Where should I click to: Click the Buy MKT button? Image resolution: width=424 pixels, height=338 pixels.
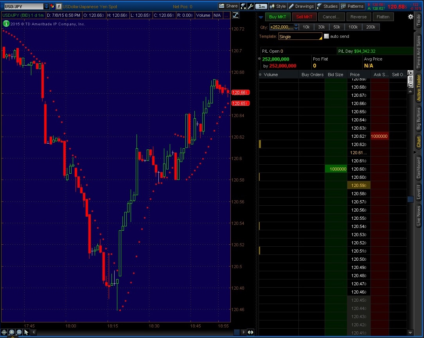(x=277, y=17)
